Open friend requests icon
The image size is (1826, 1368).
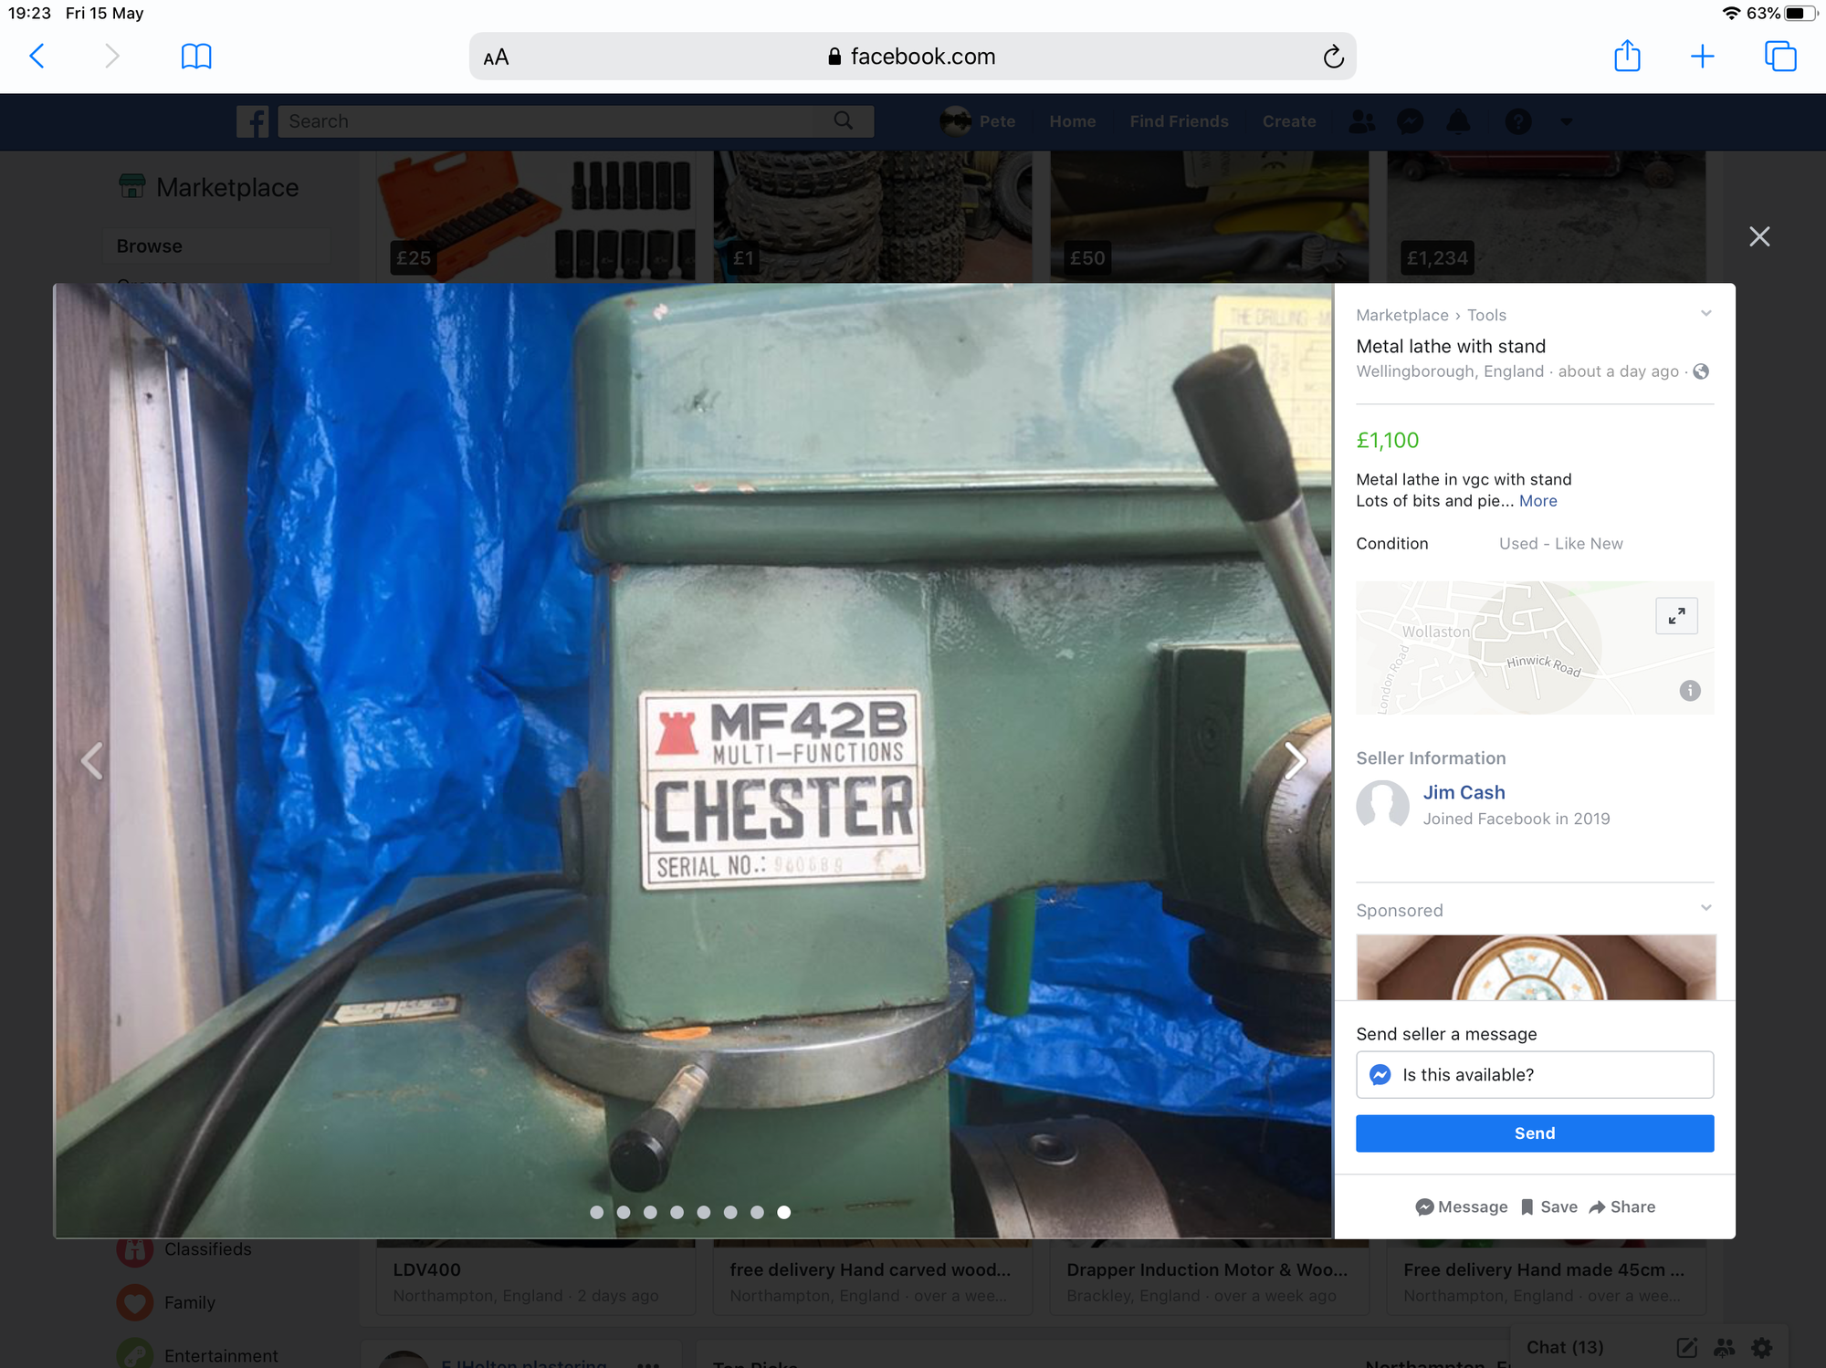pos(1362,121)
